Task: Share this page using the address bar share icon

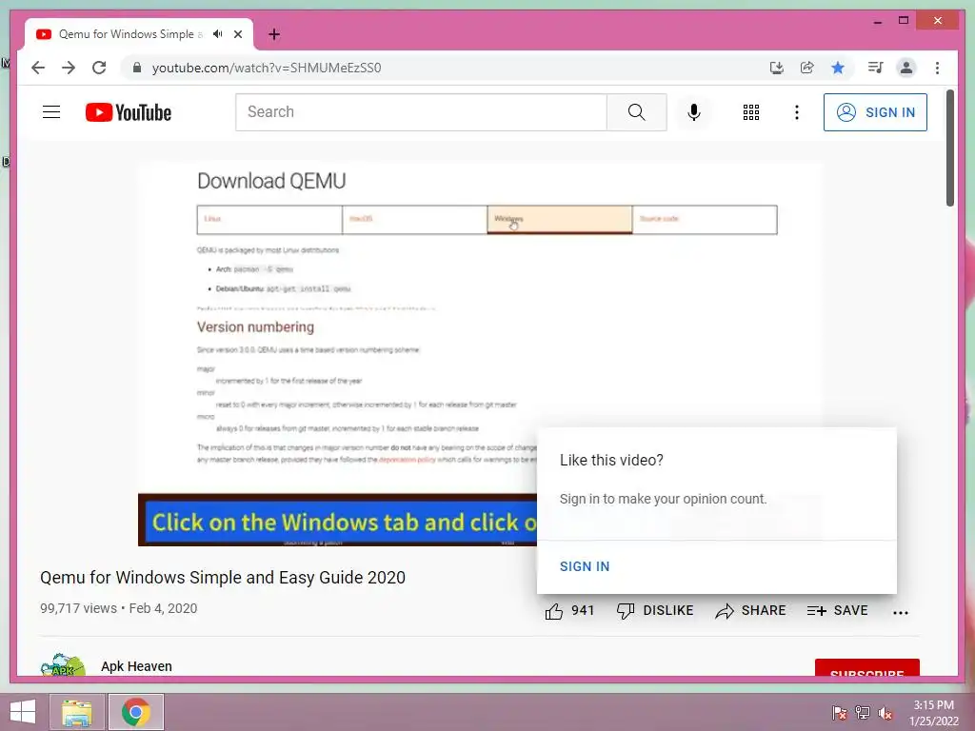Action: [x=807, y=68]
